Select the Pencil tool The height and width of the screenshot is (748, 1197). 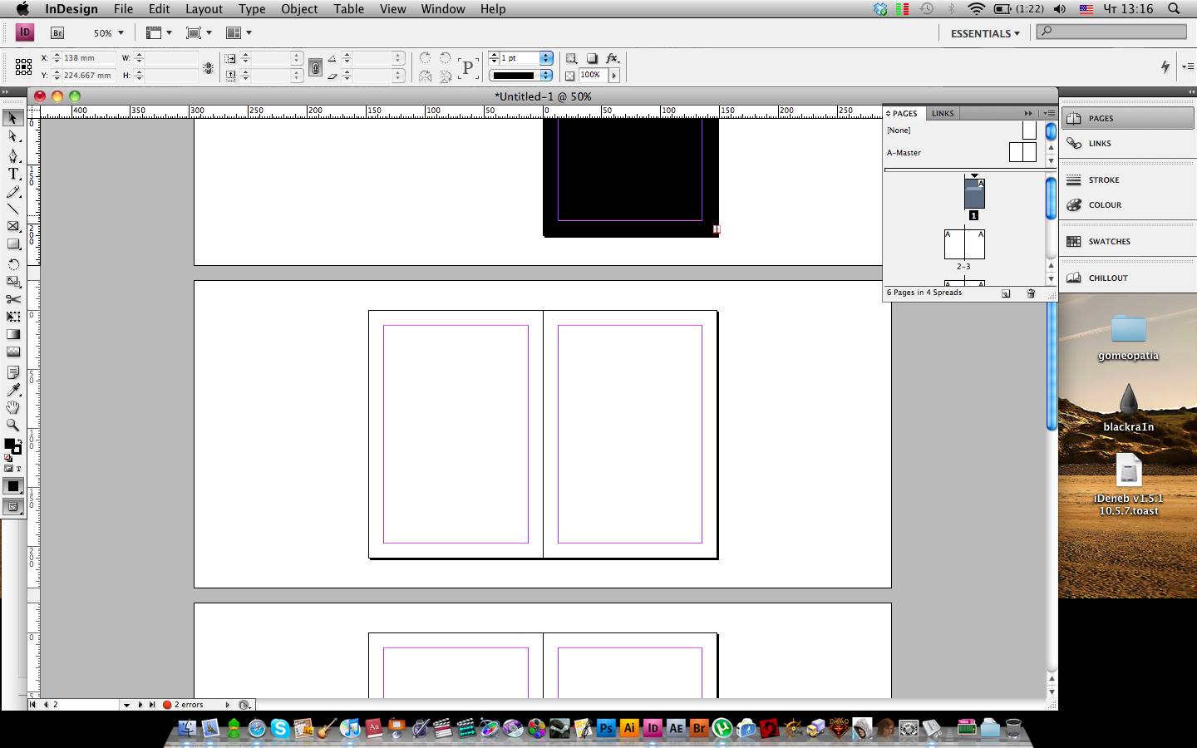pyautogui.click(x=12, y=191)
